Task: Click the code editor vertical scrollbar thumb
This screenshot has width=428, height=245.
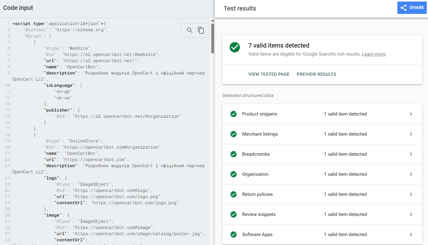Action: (x=212, y=38)
